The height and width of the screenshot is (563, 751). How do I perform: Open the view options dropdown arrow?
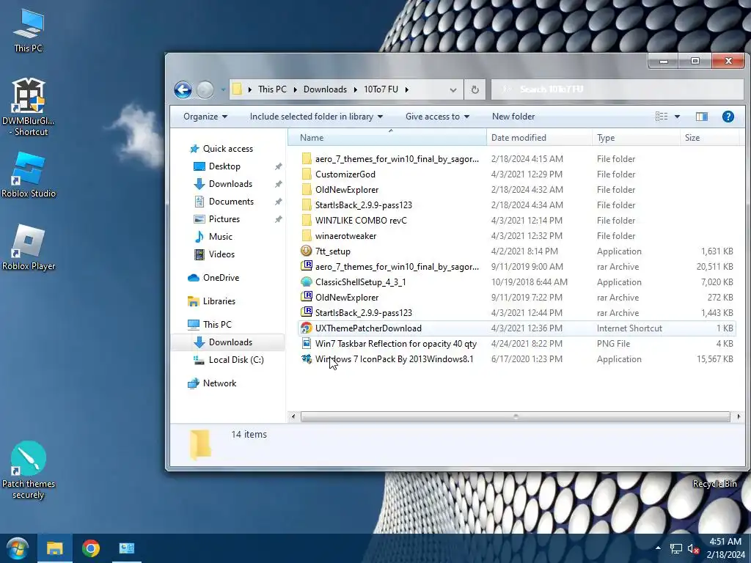tap(677, 117)
